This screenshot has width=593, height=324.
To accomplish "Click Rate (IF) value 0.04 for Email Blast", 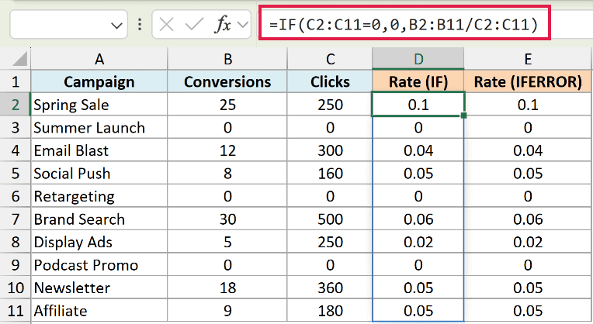I will [x=418, y=150].
